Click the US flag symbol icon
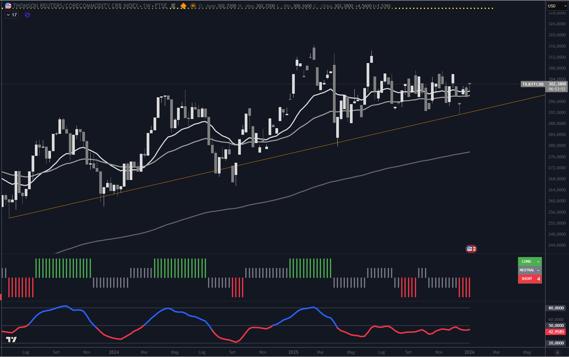 [8, 6]
